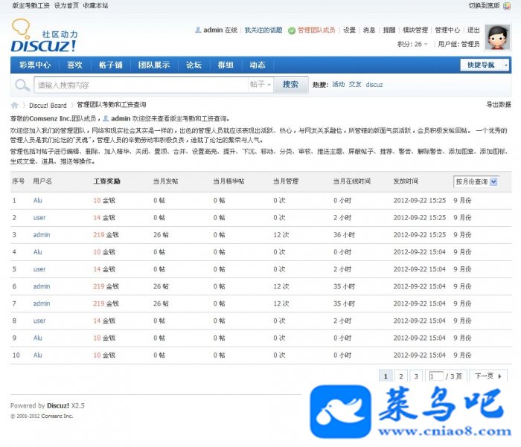Go to page 2 in pagination

point(401,376)
